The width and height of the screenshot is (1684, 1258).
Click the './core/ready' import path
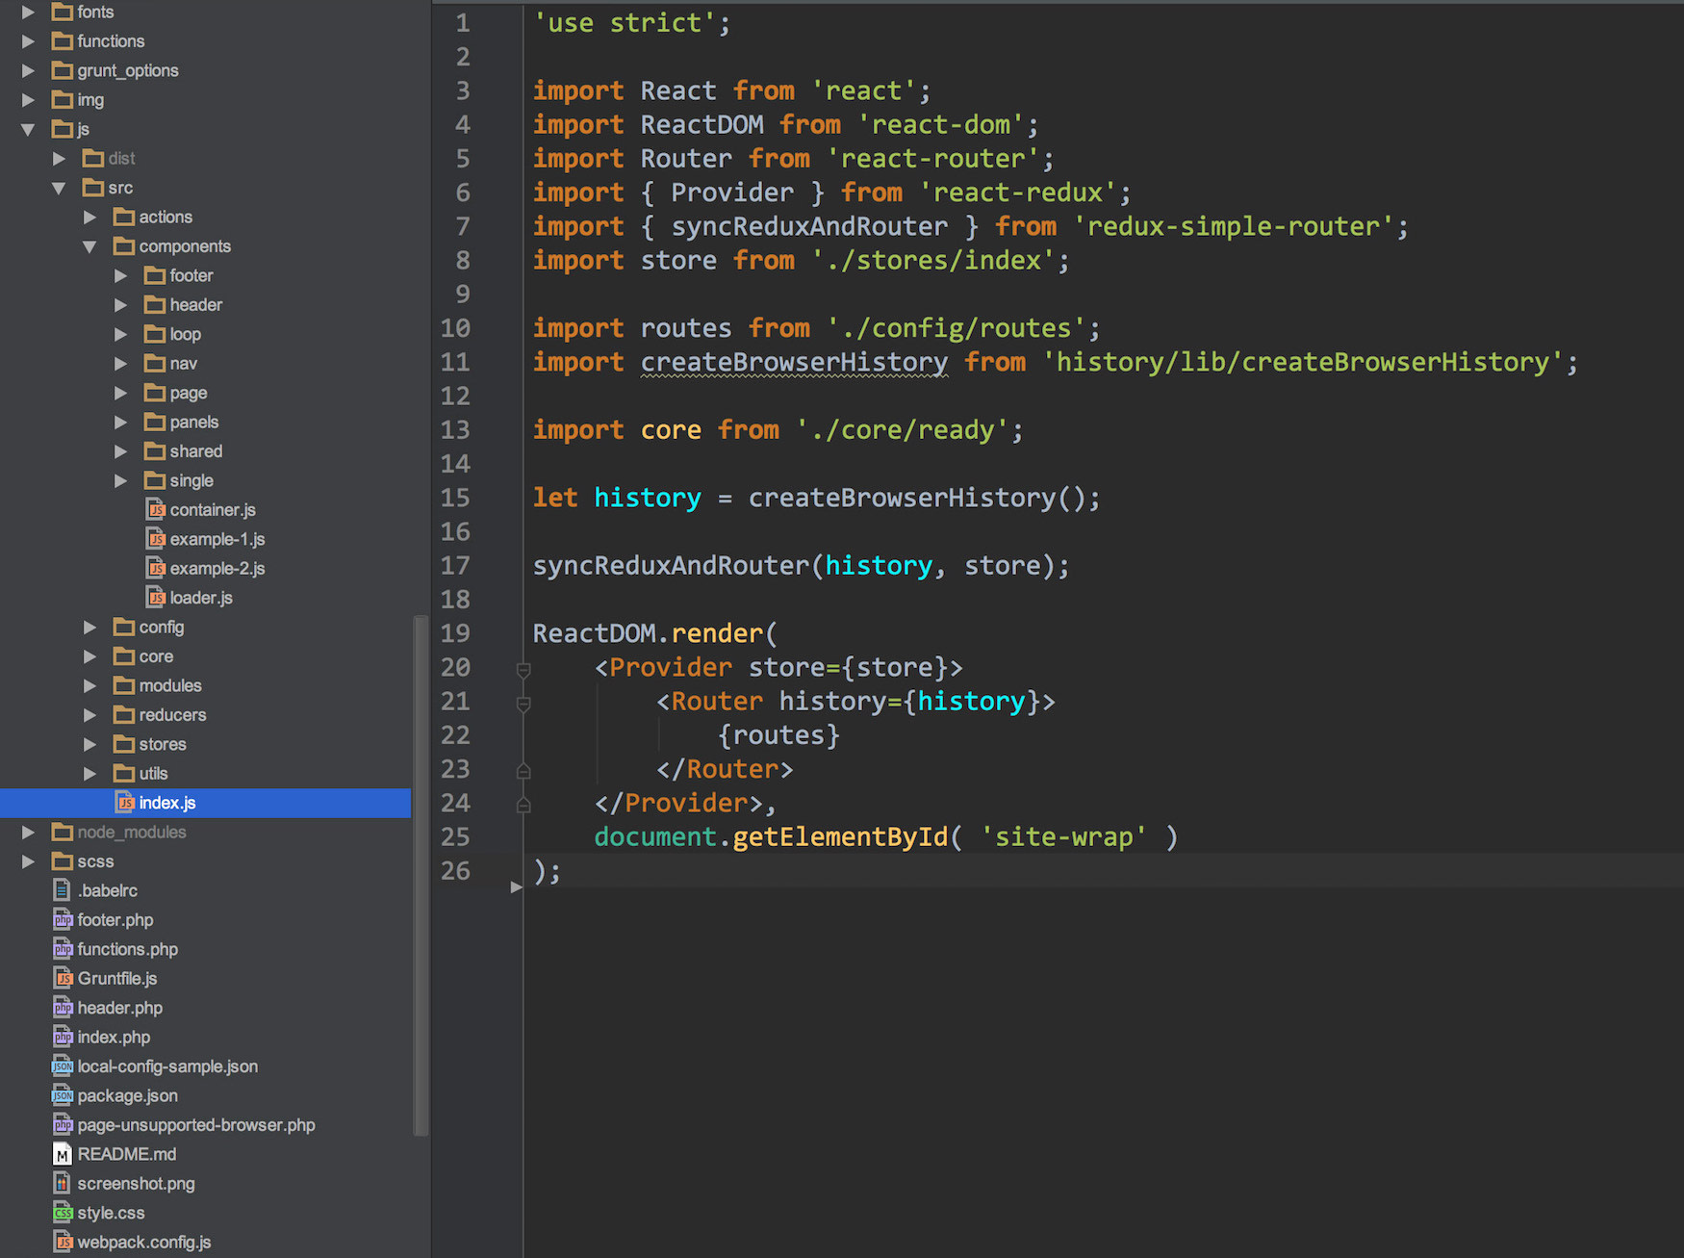click(x=902, y=429)
